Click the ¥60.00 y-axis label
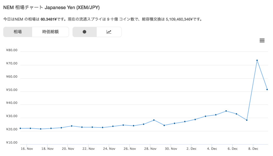273x156 pixels. tap(12, 77)
